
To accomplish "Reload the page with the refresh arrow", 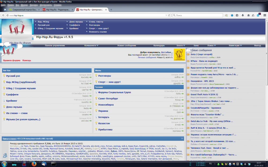I will coord(169,15).
